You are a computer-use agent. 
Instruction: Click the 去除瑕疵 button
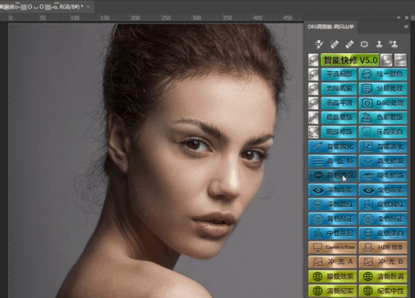click(339, 89)
